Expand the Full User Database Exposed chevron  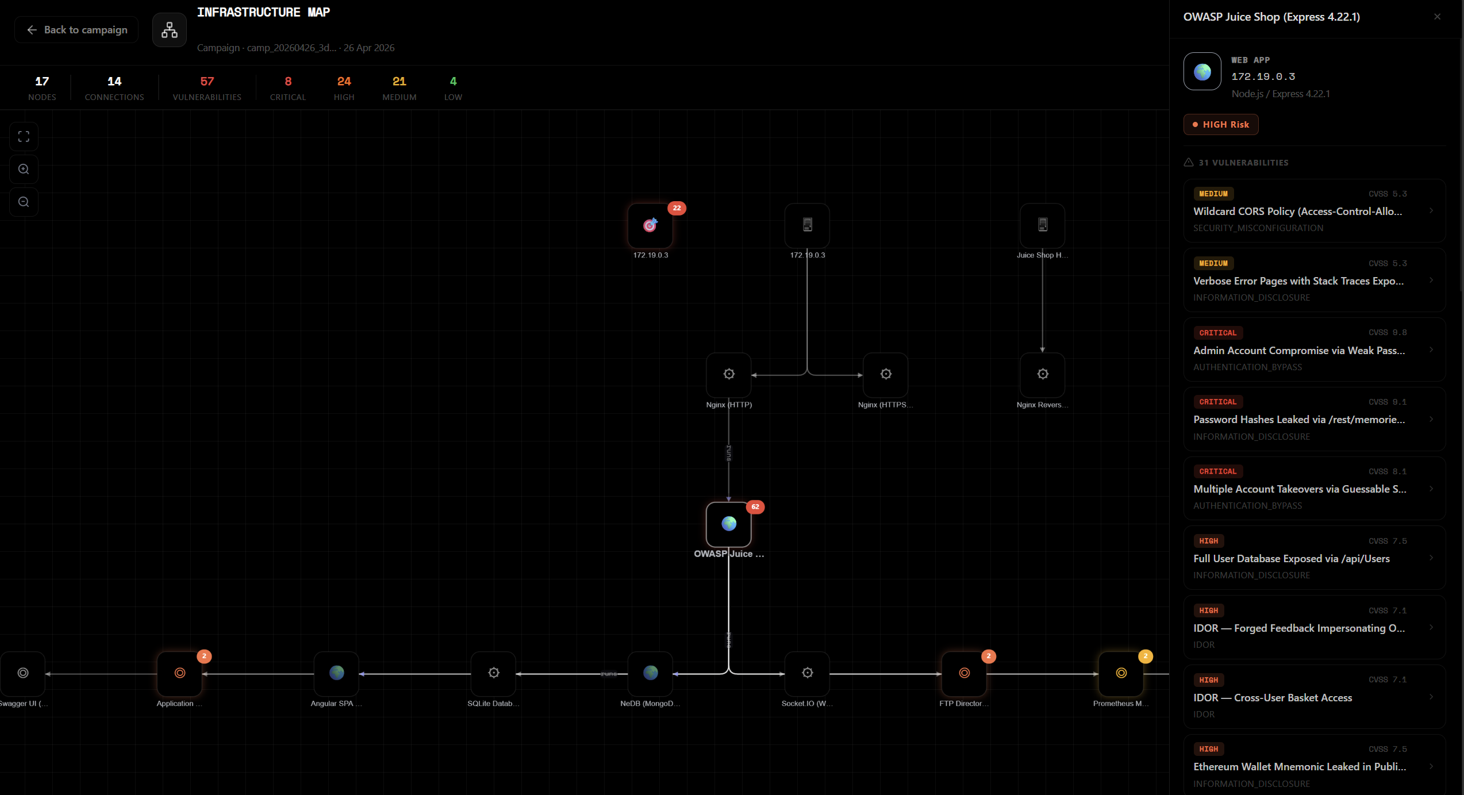(1431, 558)
